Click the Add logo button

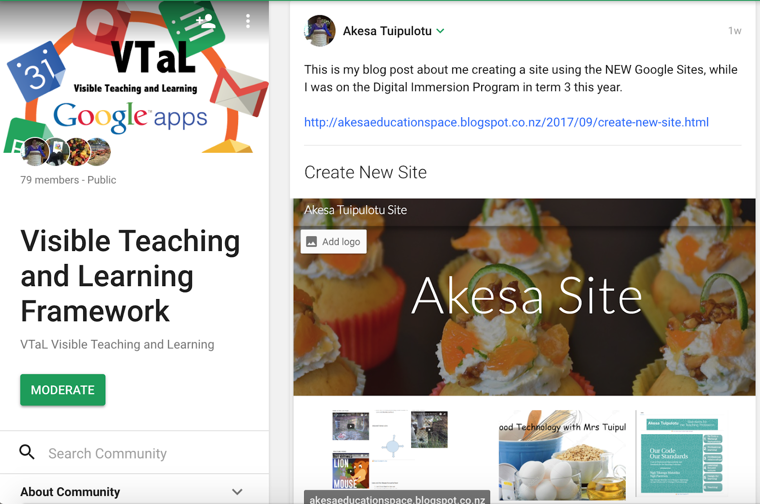(x=333, y=242)
